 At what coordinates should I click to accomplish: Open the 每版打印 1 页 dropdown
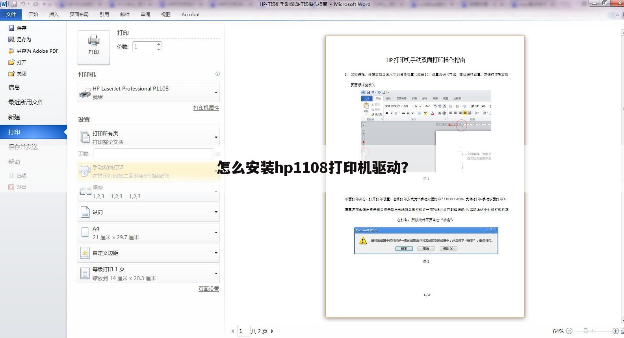(149, 273)
